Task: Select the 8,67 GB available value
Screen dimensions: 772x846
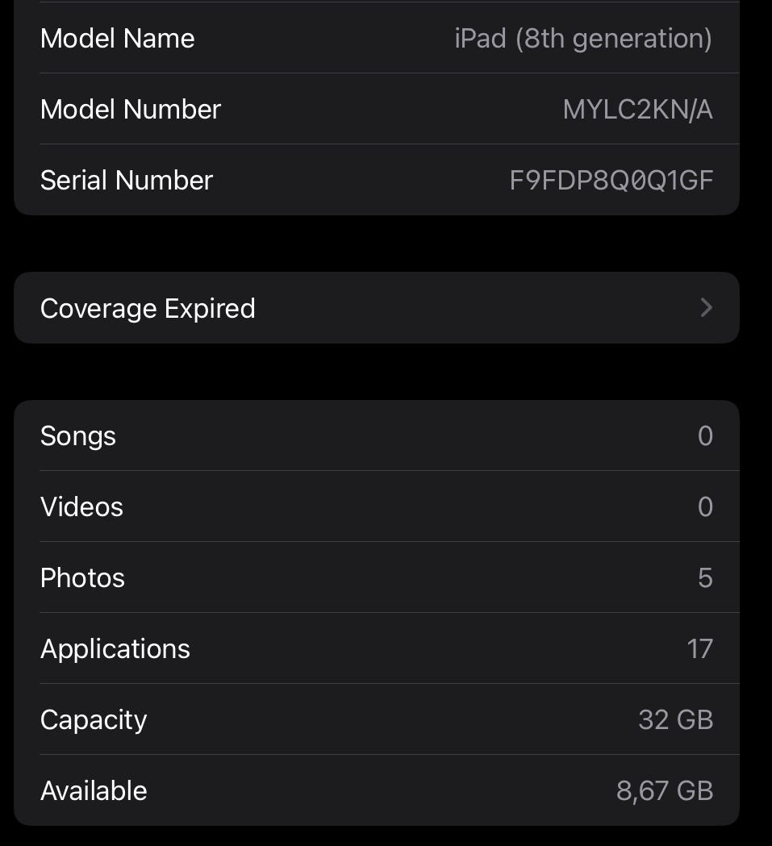Action: click(665, 790)
